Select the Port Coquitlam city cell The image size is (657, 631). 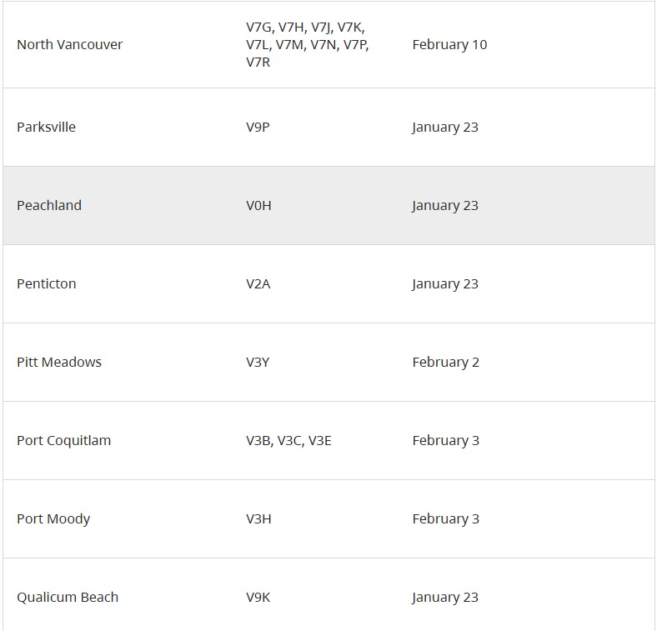(63, 441)
